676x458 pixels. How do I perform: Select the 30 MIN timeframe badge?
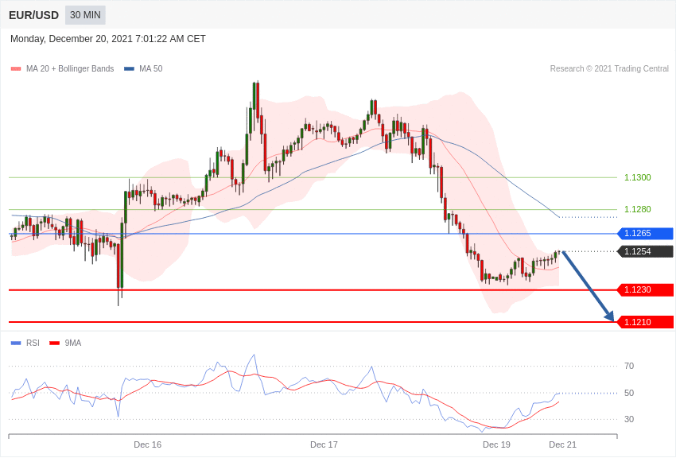(85, 15)
